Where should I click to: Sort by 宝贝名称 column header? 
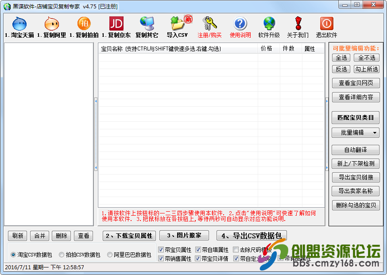[x=178, y=49]
